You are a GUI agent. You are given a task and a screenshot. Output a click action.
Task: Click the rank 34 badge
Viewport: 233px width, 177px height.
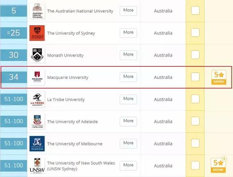pyautogui.click(x=14, y=77)
